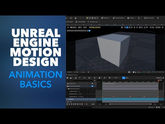Click the camera icon dropdown in the viewport bottom bar

pos(129,72)
